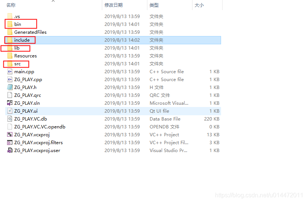Select the ZG_PLAY.ui file name
306x202 pixels.
pyautogui.click(x=26, y=111)
